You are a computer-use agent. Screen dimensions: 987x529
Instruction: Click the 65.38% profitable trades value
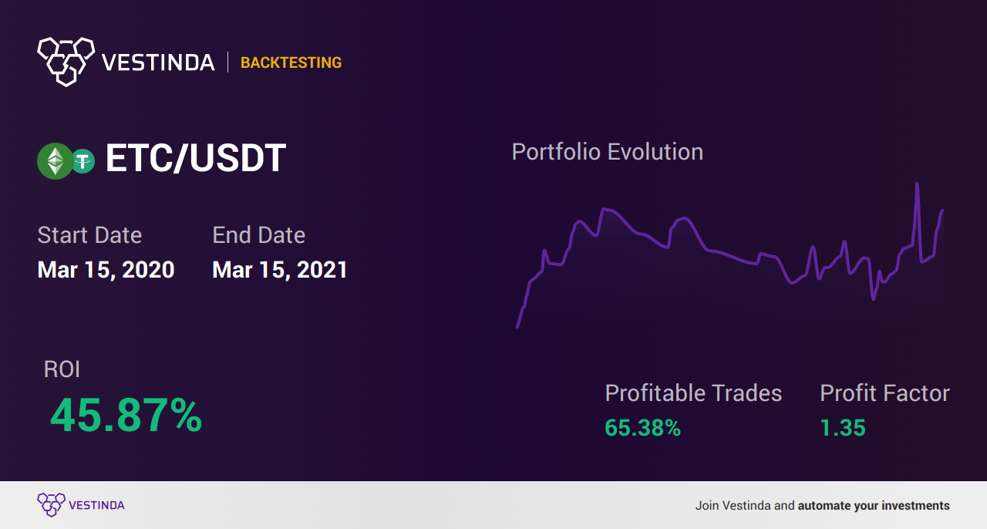(642, 428)
